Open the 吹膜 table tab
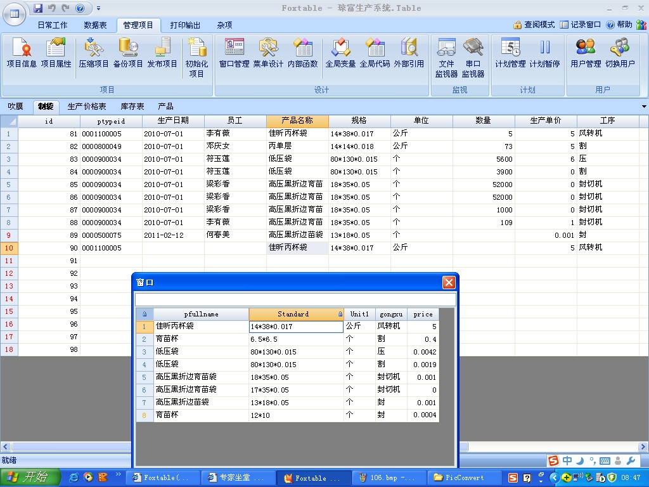The height and width of the screenshot is (487, 649). tap(15, 107)
